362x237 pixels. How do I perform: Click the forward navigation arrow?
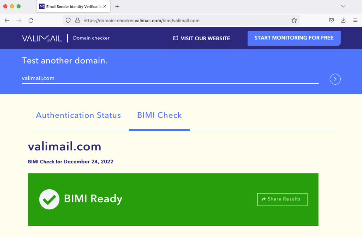[x=19, y=20]
